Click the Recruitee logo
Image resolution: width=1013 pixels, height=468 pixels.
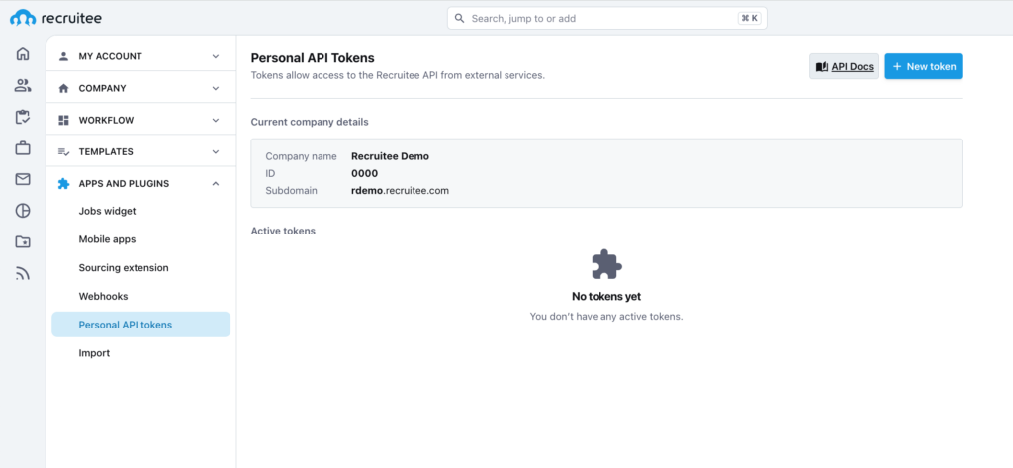55,18
